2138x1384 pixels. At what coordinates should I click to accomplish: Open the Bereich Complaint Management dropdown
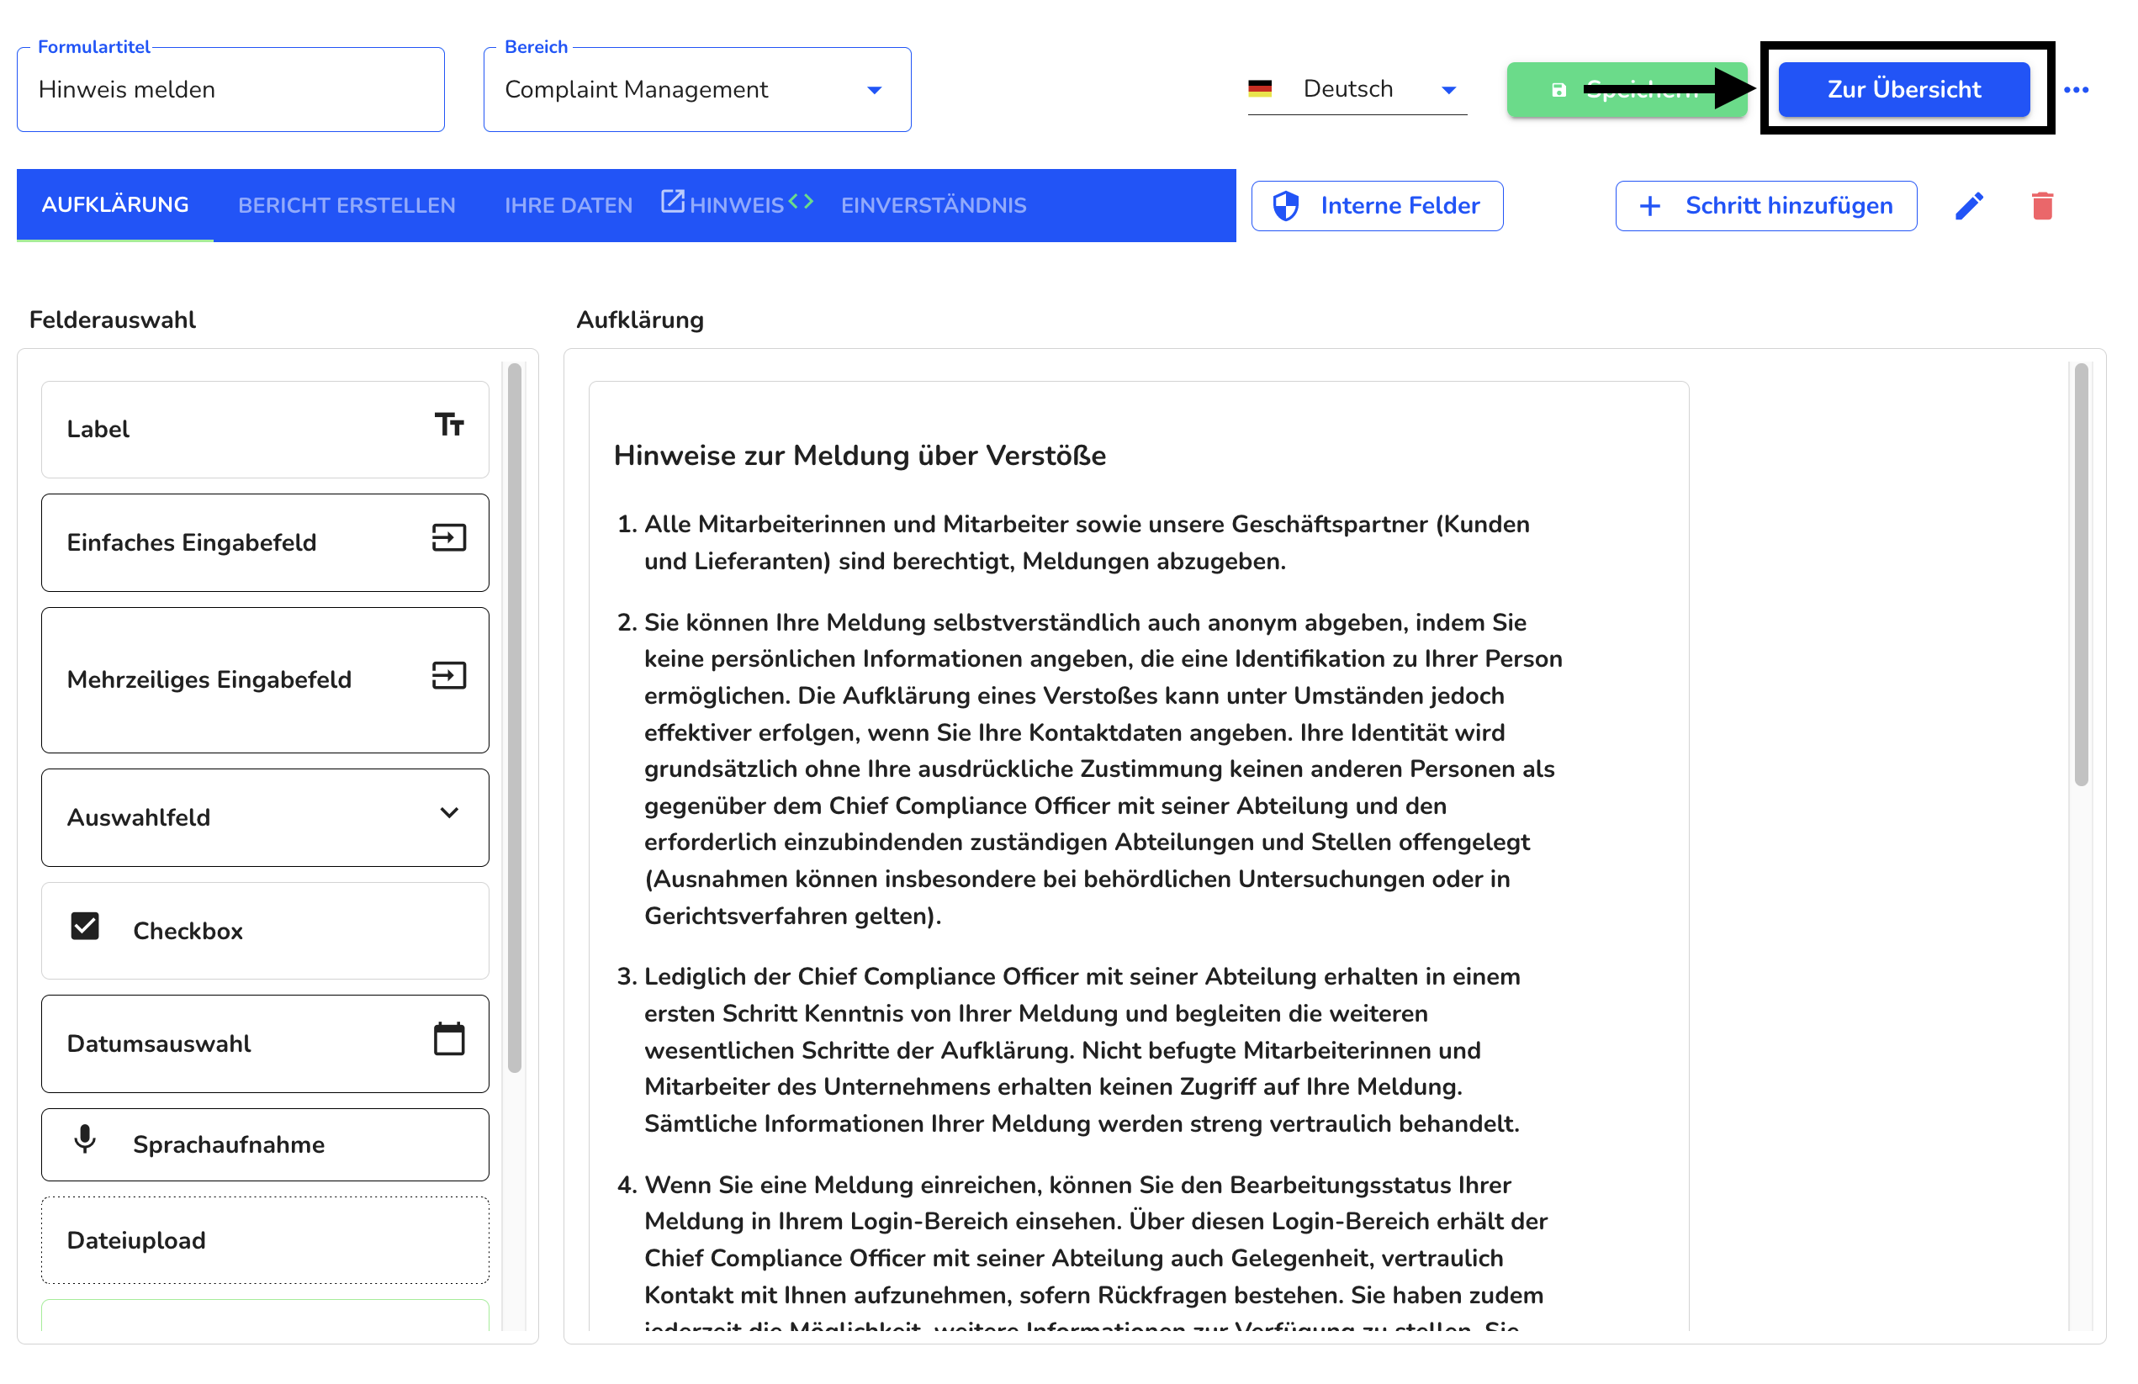pyautogui.click(x=697, y=90)
